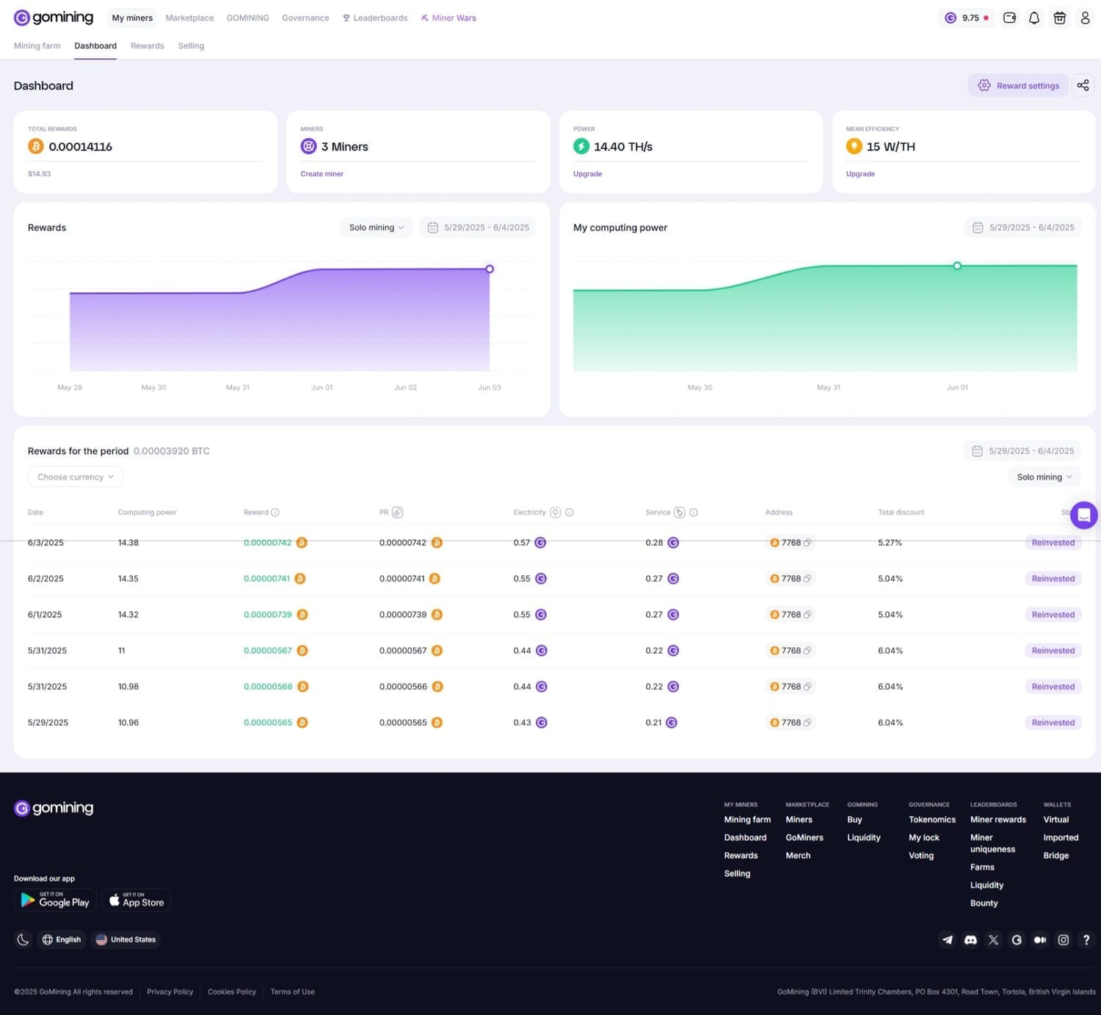The height and width of the screenshot is (1015, 1101).
Task: Open the shopping basket icon
Action: 1059,18
